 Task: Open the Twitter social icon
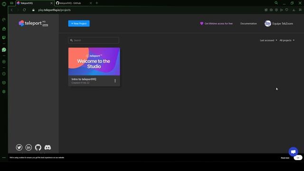[19, 147]
